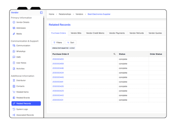This screenshot has height=125, width=176.
Task: Select Distributor in sidebar
Action: [x=21, y=80]
